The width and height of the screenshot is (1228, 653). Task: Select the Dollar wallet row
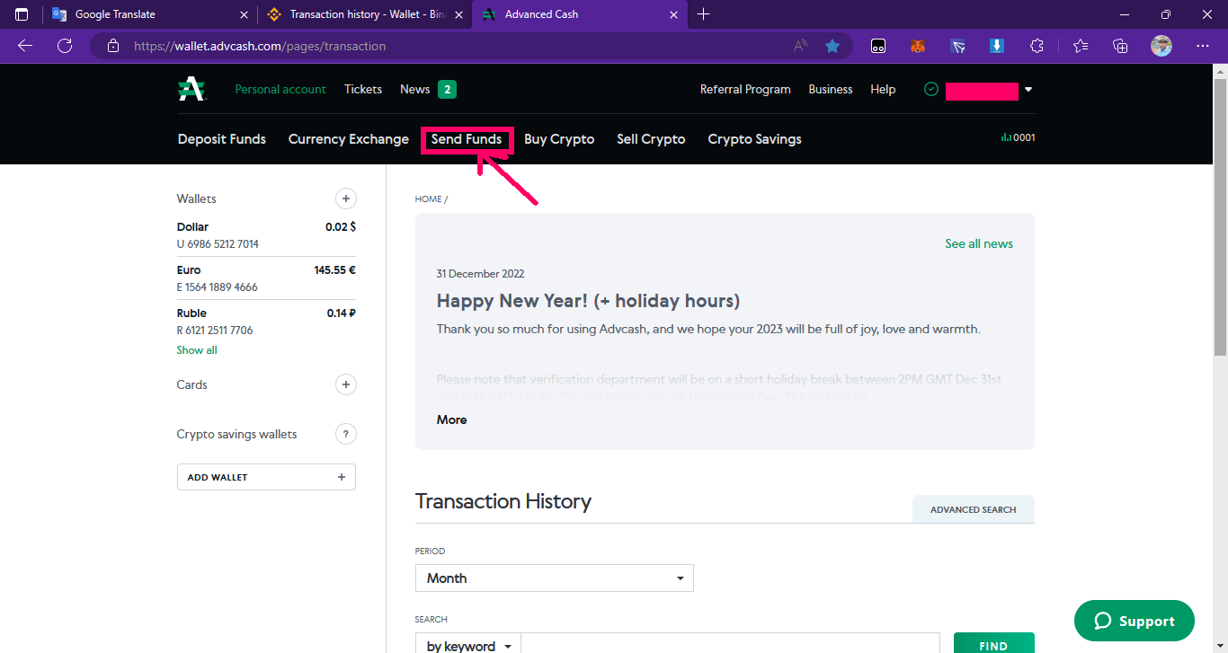(266, 235)
